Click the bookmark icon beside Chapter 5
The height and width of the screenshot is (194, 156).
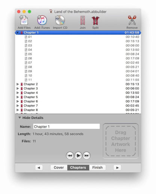click(22, 97)
